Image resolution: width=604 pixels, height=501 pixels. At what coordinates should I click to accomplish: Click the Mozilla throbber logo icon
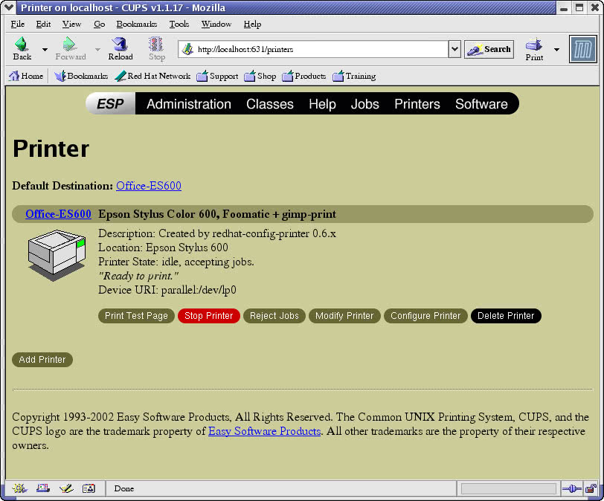[x=583, y=49]
